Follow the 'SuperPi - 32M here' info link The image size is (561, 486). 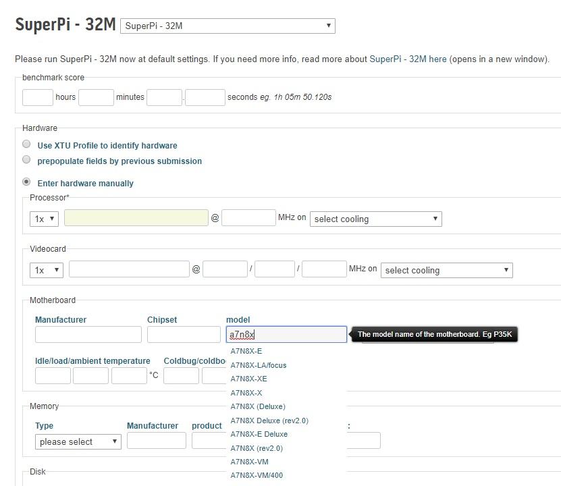[x=408, y=59]
